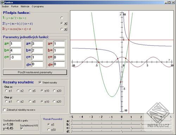Minimize the Funkce window
The width and height of the screenshot is (176, 135).
(x=166, y=2)
